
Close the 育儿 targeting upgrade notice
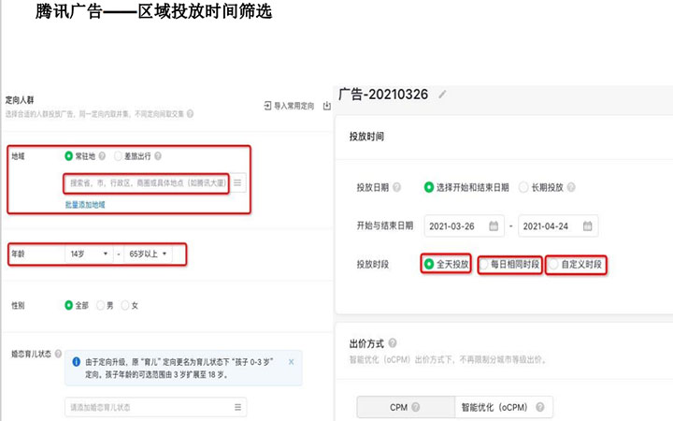coord(291,361)
